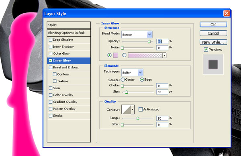Click the Opacity slider handle
The height and width of the screenshot is (156, 241).
tap(149, 42)
